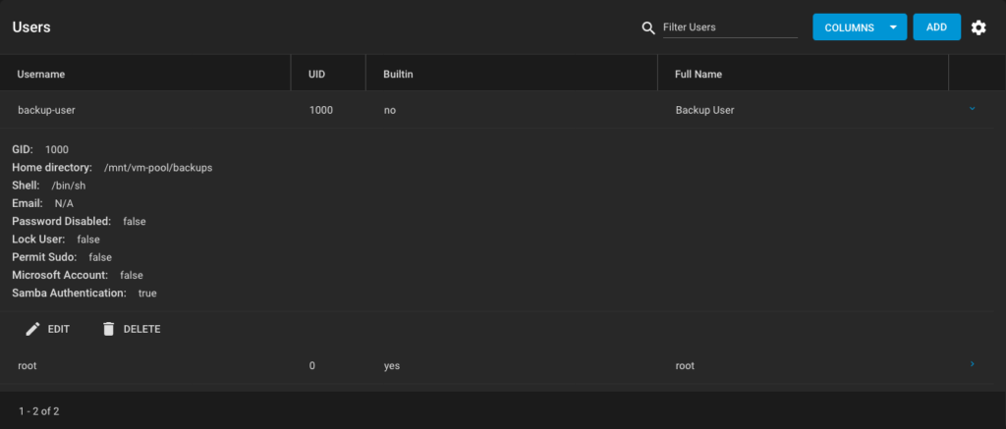This screenshot has height=429, width=1006.
Task: Open the table settings gear icon
Action: coord(978,27)
